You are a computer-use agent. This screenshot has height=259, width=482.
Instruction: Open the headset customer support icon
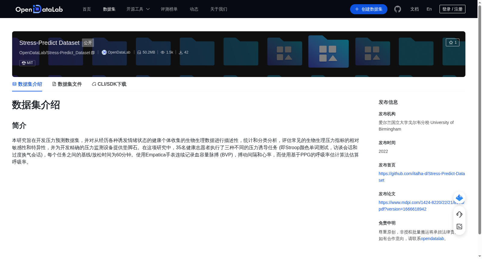pos(459,214)
